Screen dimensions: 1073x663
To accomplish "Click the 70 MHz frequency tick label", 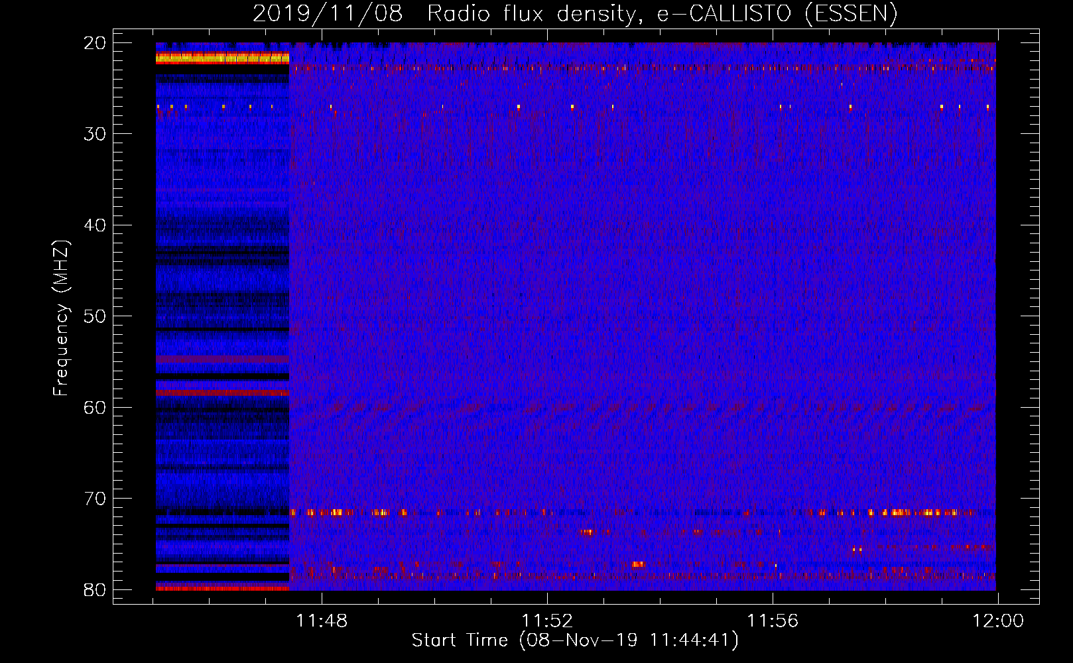I will 95,499.
